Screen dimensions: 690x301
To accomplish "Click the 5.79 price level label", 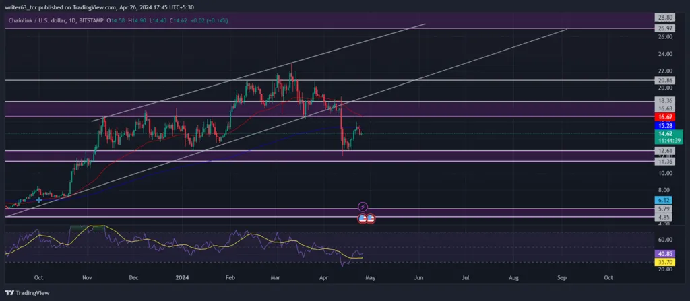I will (662, 209).
